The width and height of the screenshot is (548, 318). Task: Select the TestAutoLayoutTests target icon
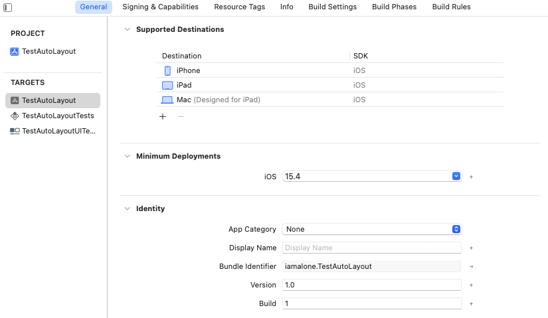[x=15, y=116]
